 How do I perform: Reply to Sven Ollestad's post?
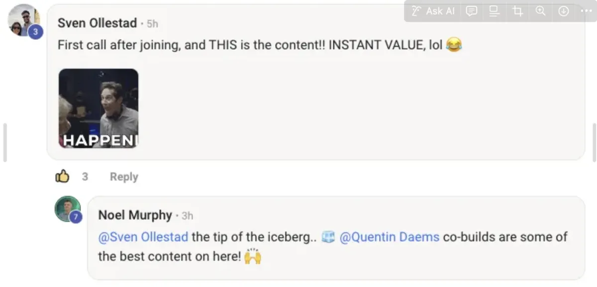coord(124,177)
